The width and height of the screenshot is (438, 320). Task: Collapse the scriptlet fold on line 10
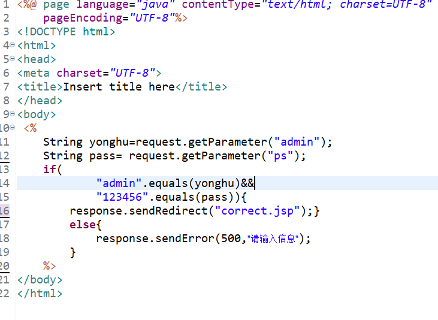(x=13, y=128)
